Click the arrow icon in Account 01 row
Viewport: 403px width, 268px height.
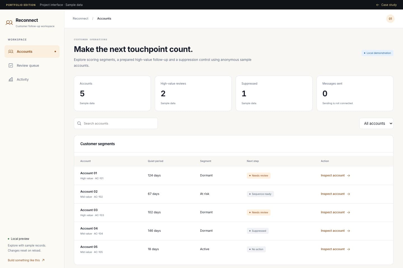click(348, 176)
